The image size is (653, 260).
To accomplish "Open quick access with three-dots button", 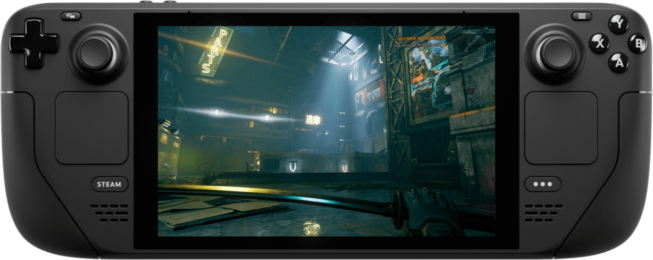I will click(x=543, y=184).
